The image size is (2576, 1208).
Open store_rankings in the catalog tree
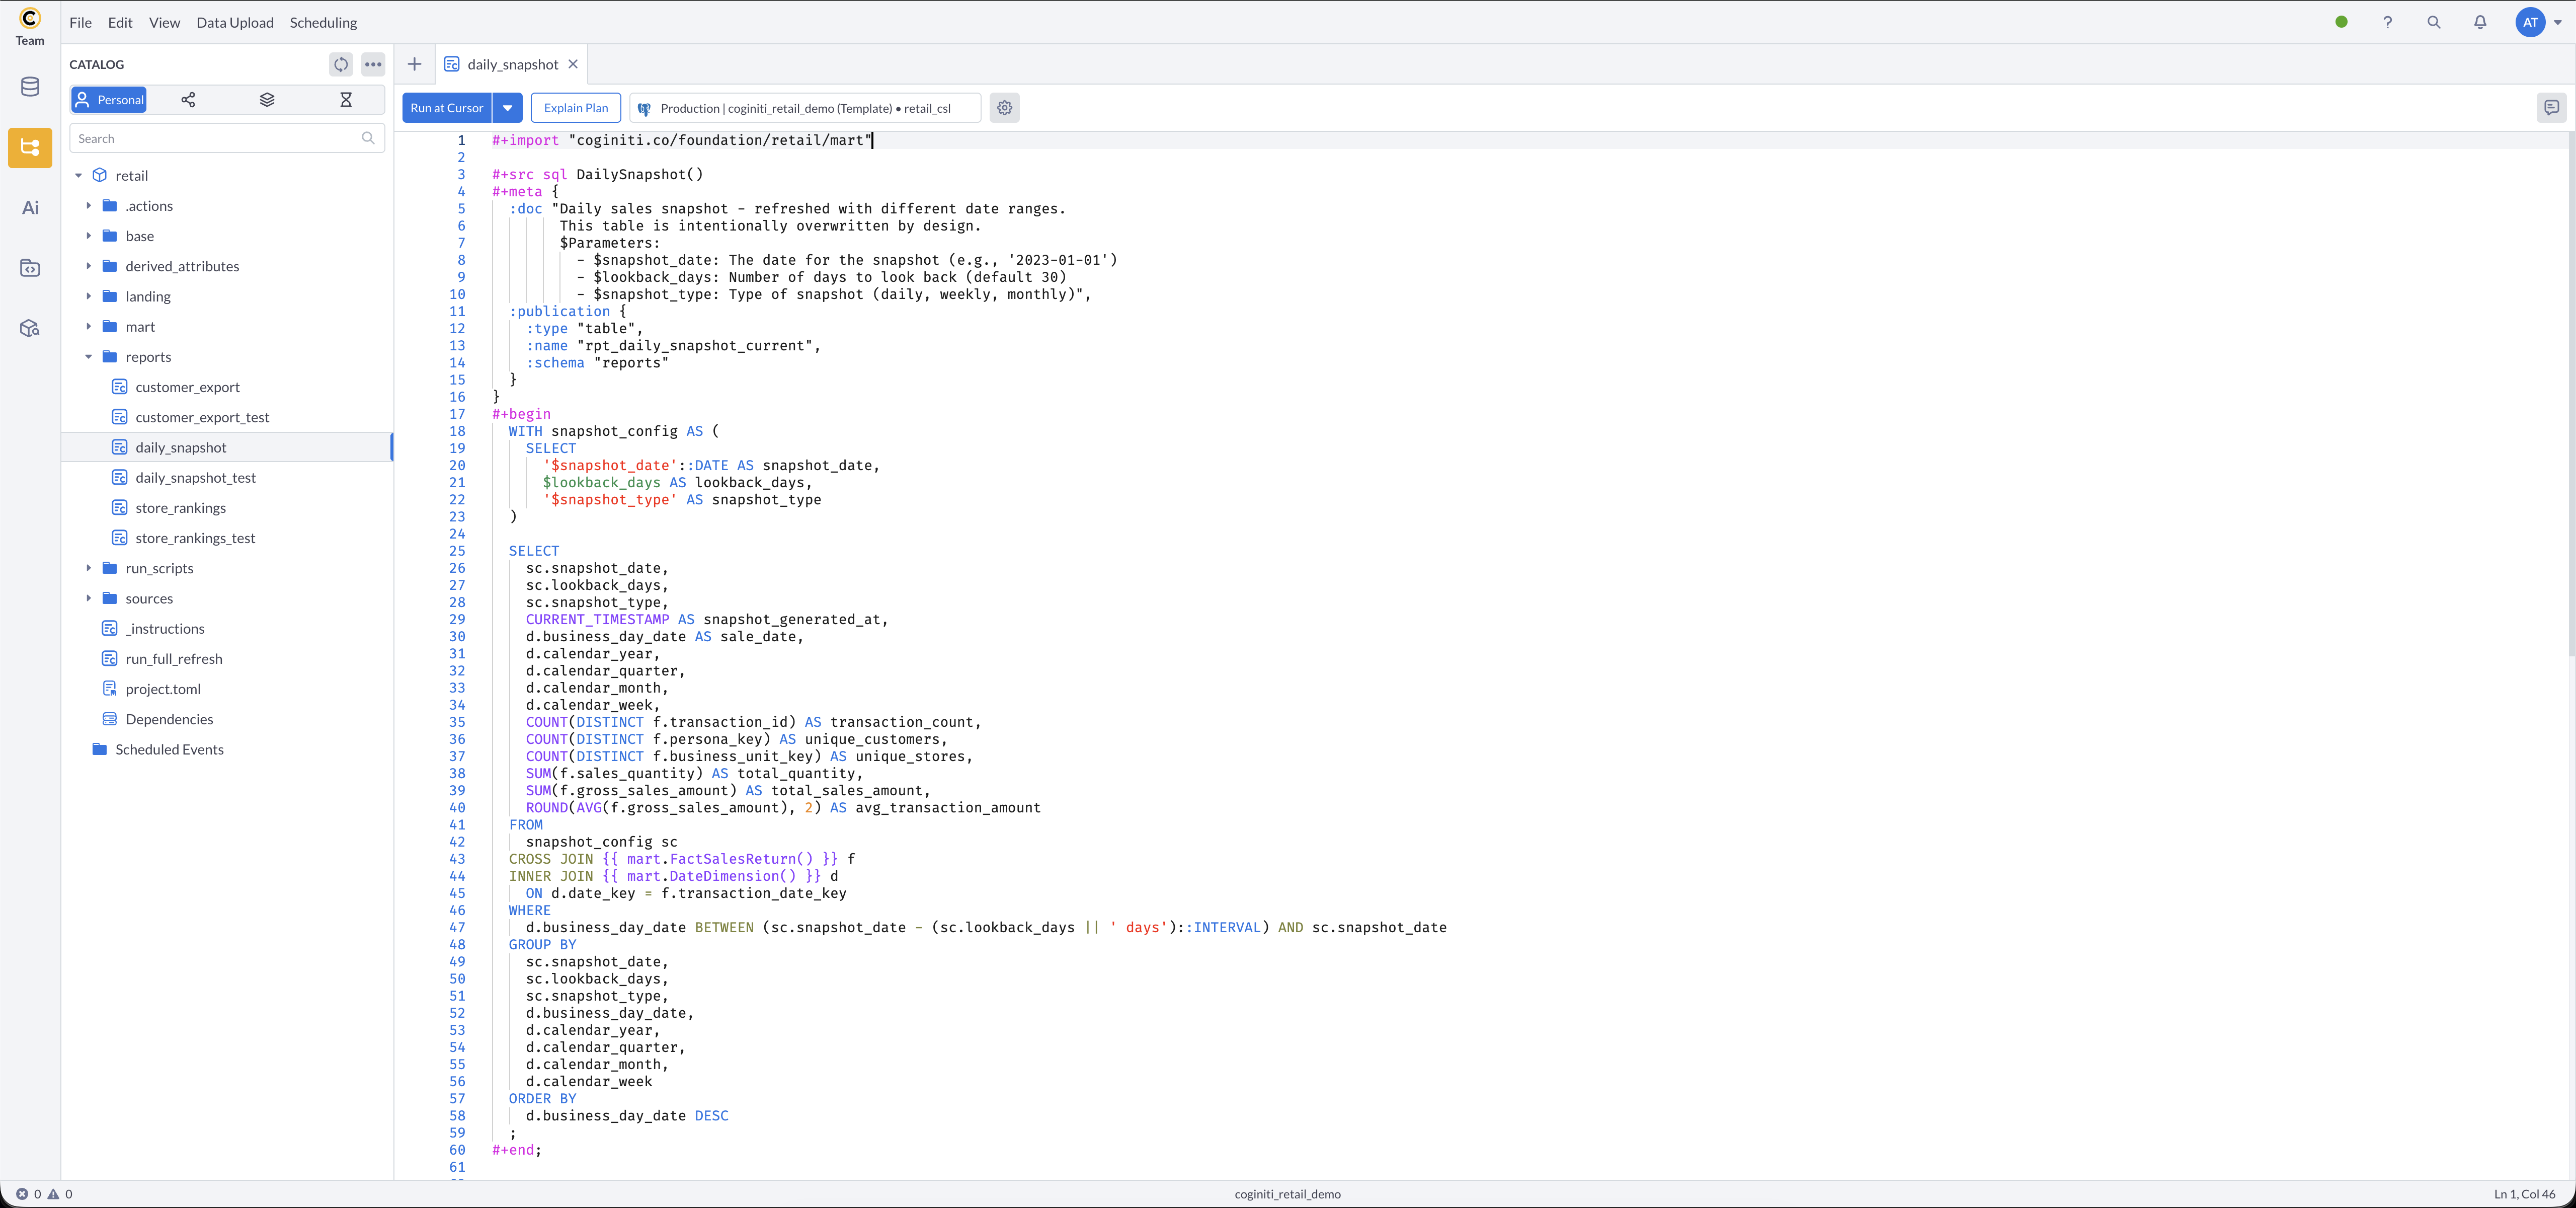coord(181,508)
